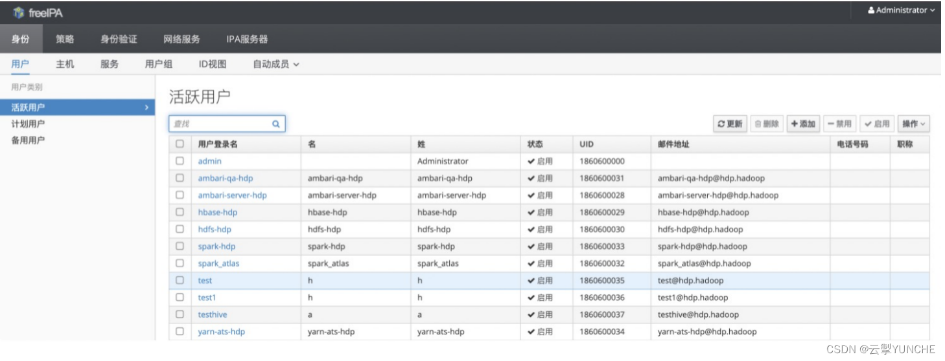Open the ambari-qa-hdp user link
Viewport: 945px width, 361px height.
coord(226,178)
